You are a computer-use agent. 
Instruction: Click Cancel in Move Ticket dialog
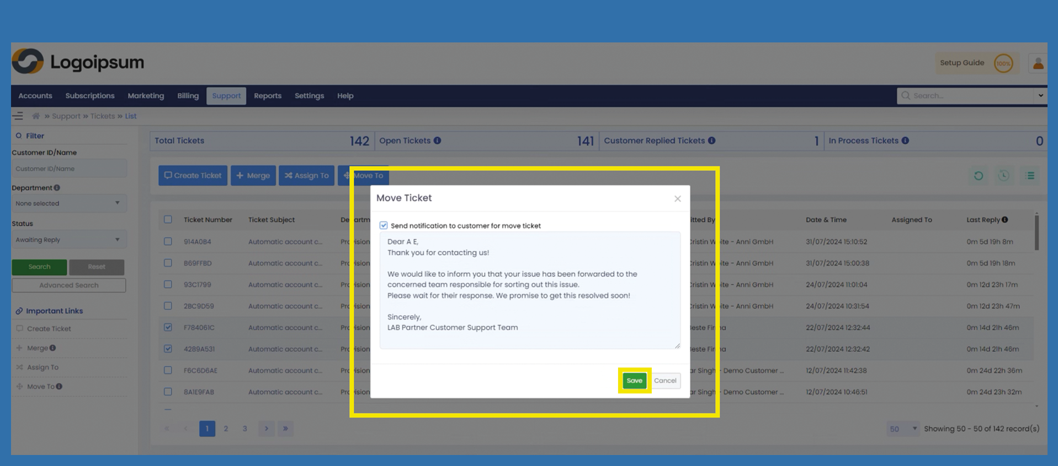pos(665,381)
